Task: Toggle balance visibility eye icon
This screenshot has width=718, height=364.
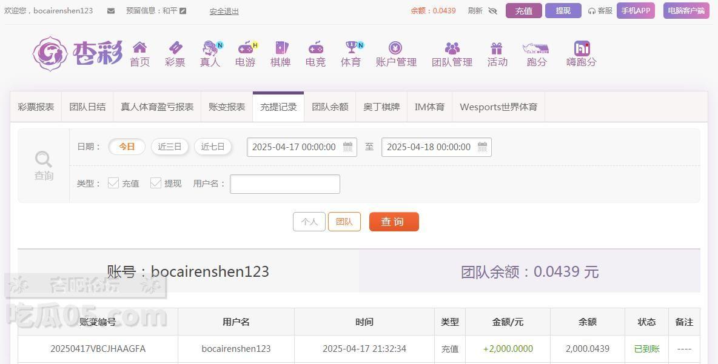Action: pyautogui.click(x=492, y=11)
